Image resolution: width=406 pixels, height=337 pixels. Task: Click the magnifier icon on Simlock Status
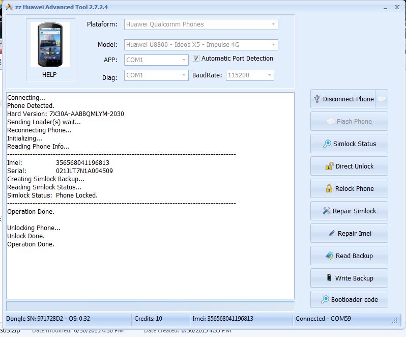point(327,144)
